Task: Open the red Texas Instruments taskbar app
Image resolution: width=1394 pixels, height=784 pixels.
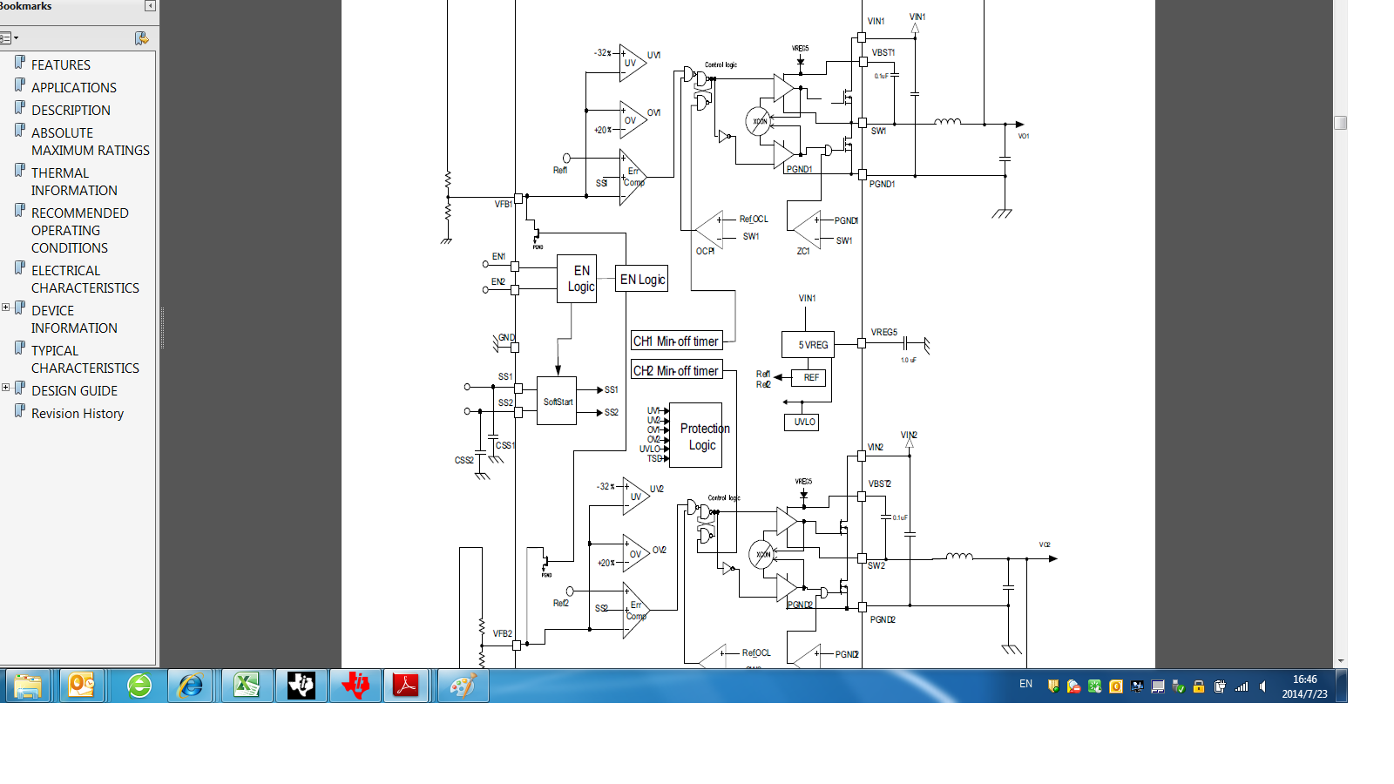Action: pos(355,686)
